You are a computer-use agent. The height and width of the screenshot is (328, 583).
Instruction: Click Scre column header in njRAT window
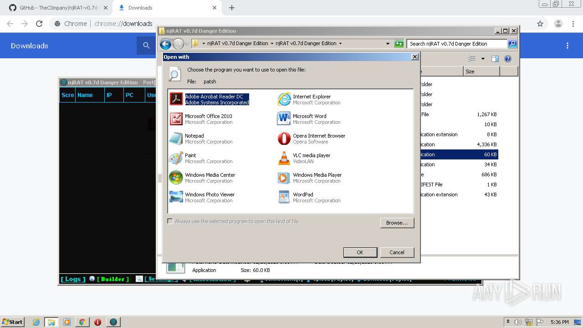[x=67, y=95]
